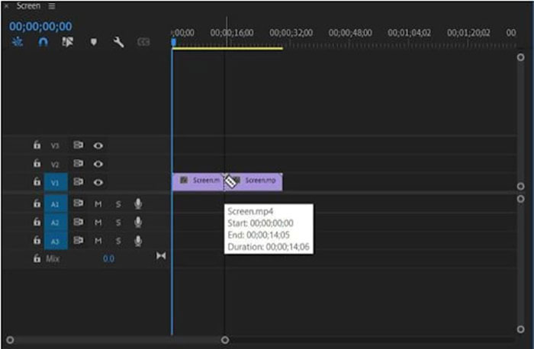Target the A1 audio track header
This screenshot has height=349, width=534.
click(55, 204)
